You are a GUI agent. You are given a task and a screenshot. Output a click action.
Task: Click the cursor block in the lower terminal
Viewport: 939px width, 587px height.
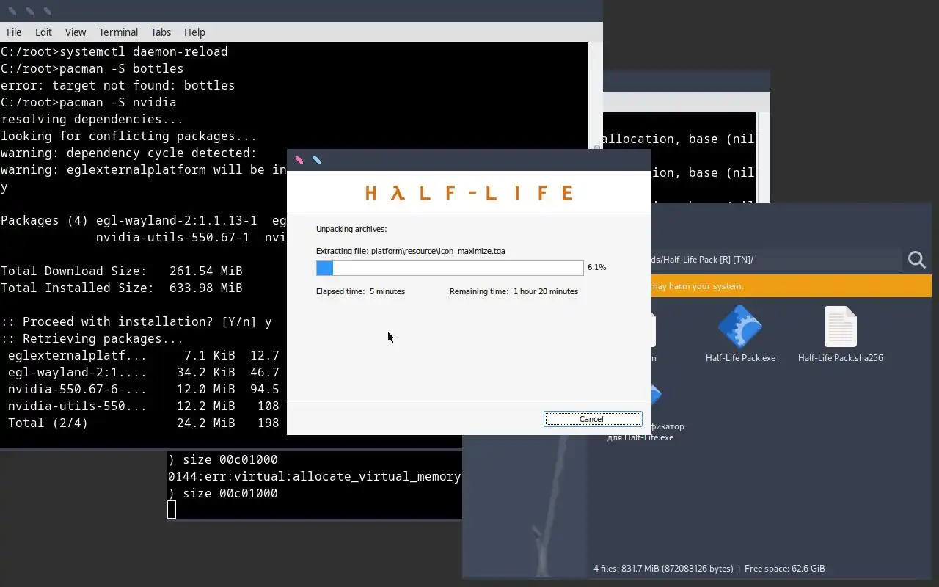[x=172, y=510]
